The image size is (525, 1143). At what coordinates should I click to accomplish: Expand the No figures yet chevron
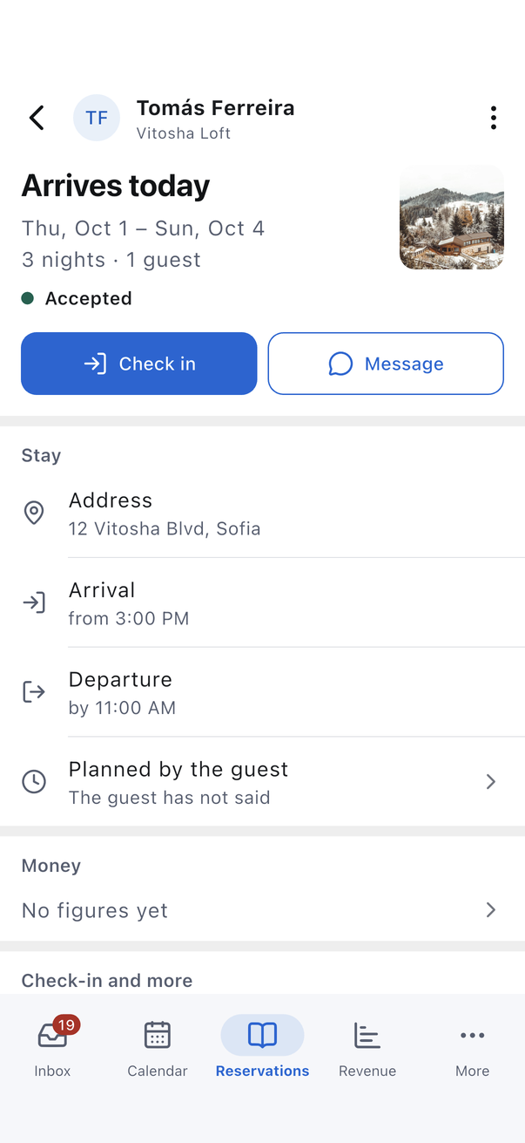point(491,910)
